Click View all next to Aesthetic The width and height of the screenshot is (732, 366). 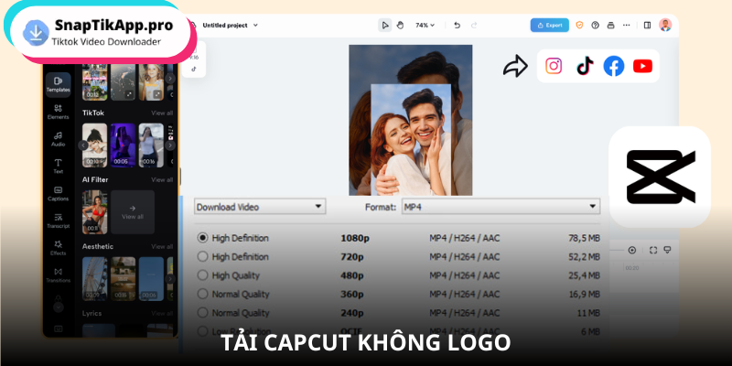point(162,246)
